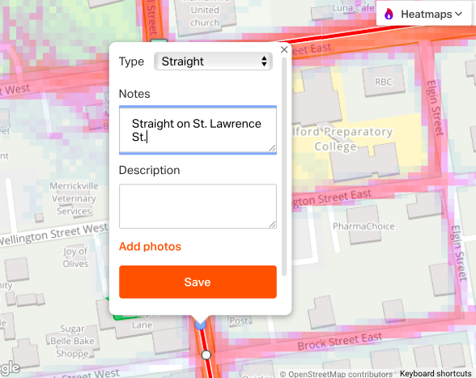Click the Google logo on map
The image size is (476, 378).
[10, 368]
